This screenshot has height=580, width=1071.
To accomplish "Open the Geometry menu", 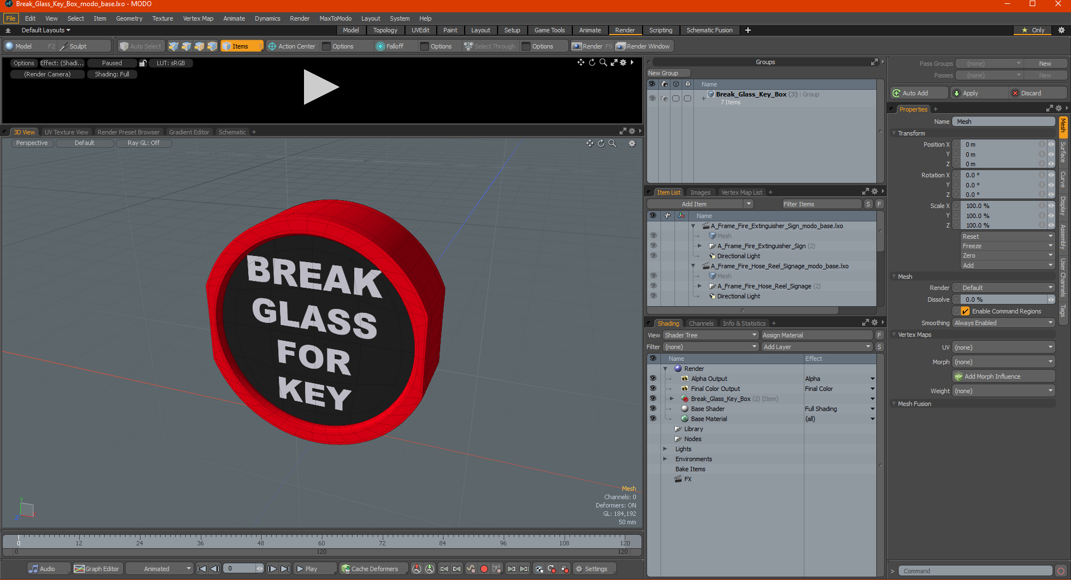I will (129, 18).
